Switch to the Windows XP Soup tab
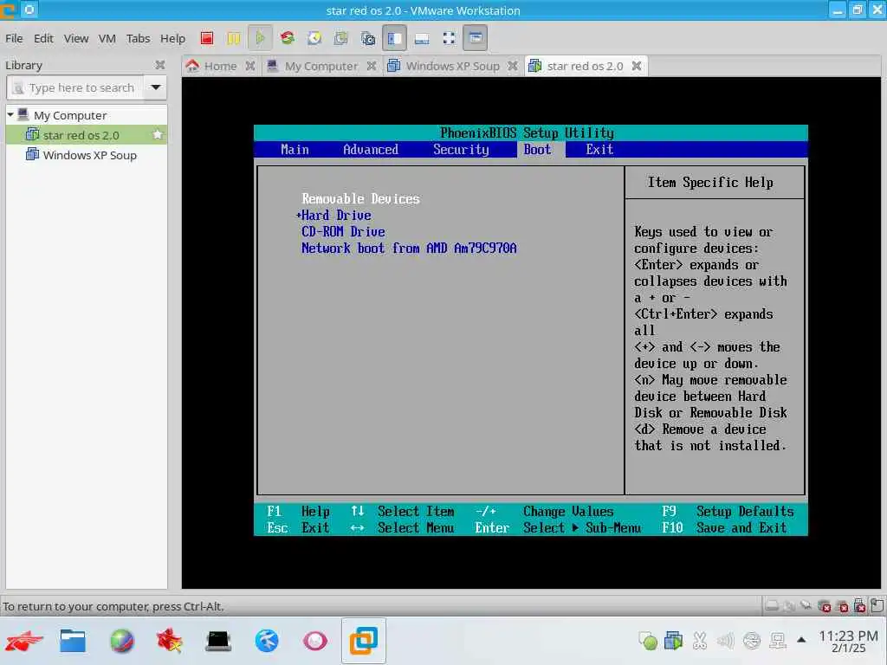Image resolution: width=887 pixels, height=665 pixels. [452, 66]
